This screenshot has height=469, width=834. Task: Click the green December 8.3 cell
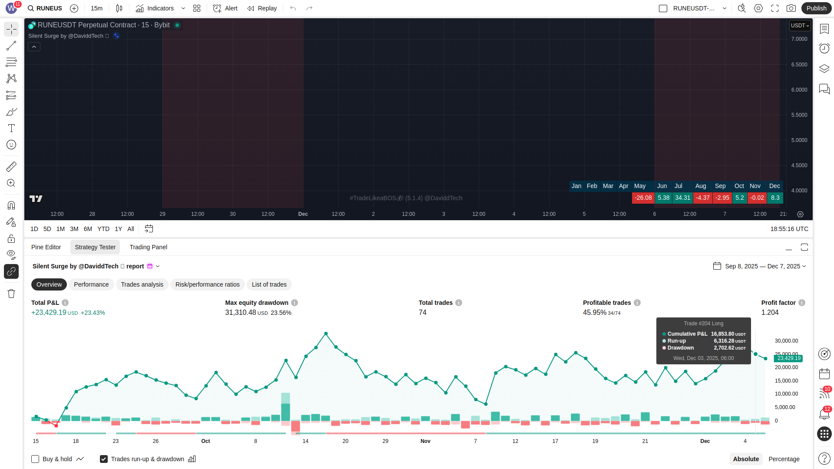coord(775,198)
